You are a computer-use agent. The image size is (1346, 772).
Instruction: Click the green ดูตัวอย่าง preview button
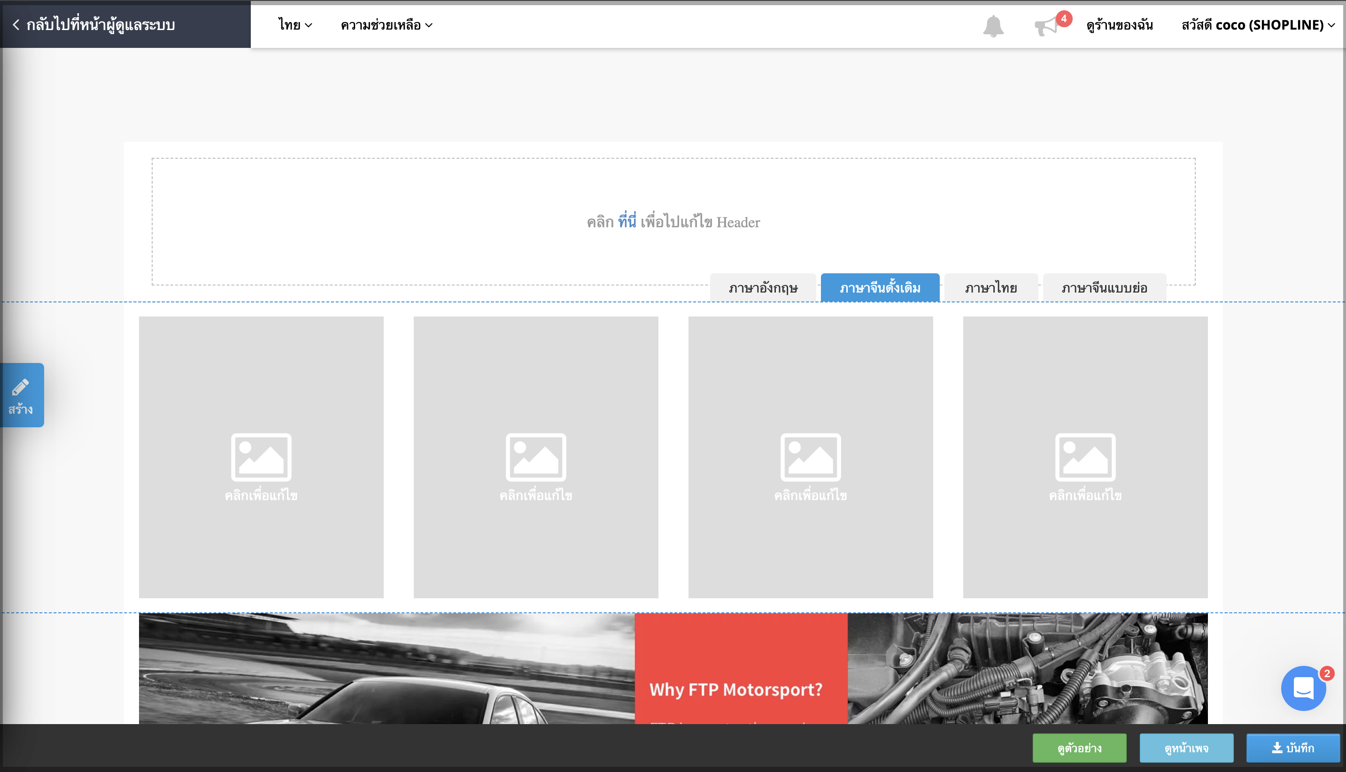tap(1079, 748)
